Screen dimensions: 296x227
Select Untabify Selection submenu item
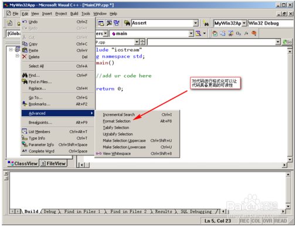(x=137, y=134)
